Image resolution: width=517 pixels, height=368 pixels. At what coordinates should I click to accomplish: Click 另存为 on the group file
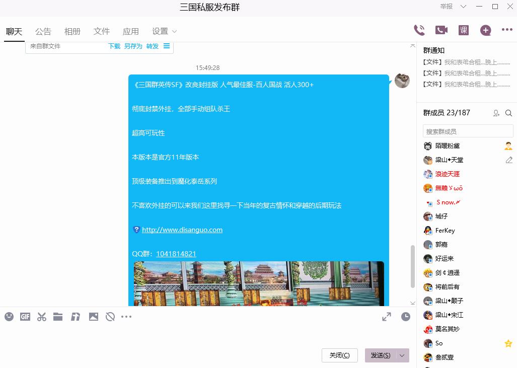tap(133, 46)
